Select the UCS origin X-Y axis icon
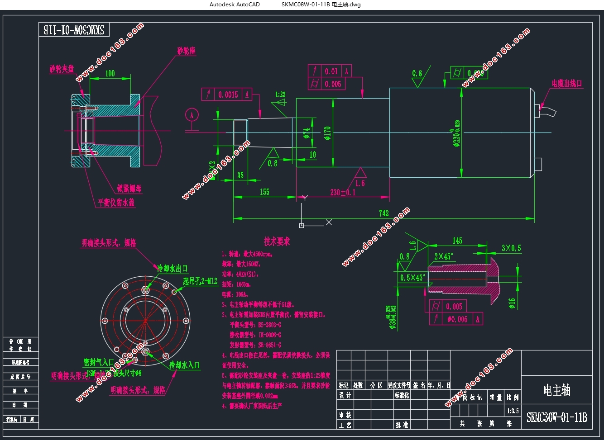Screen dimensions: 604x440 pyautogui.click(x=302, y=225)
